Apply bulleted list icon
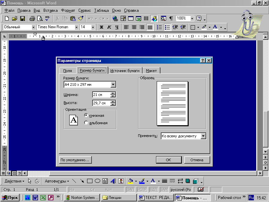 [167, 27]
